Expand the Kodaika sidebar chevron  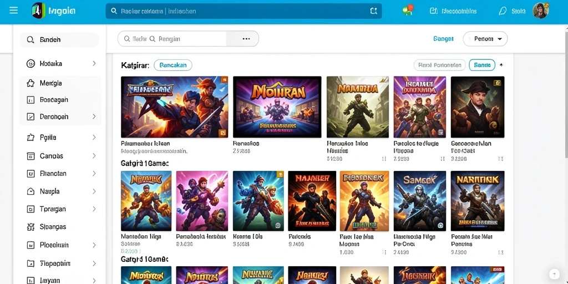(x=94, y=64)
